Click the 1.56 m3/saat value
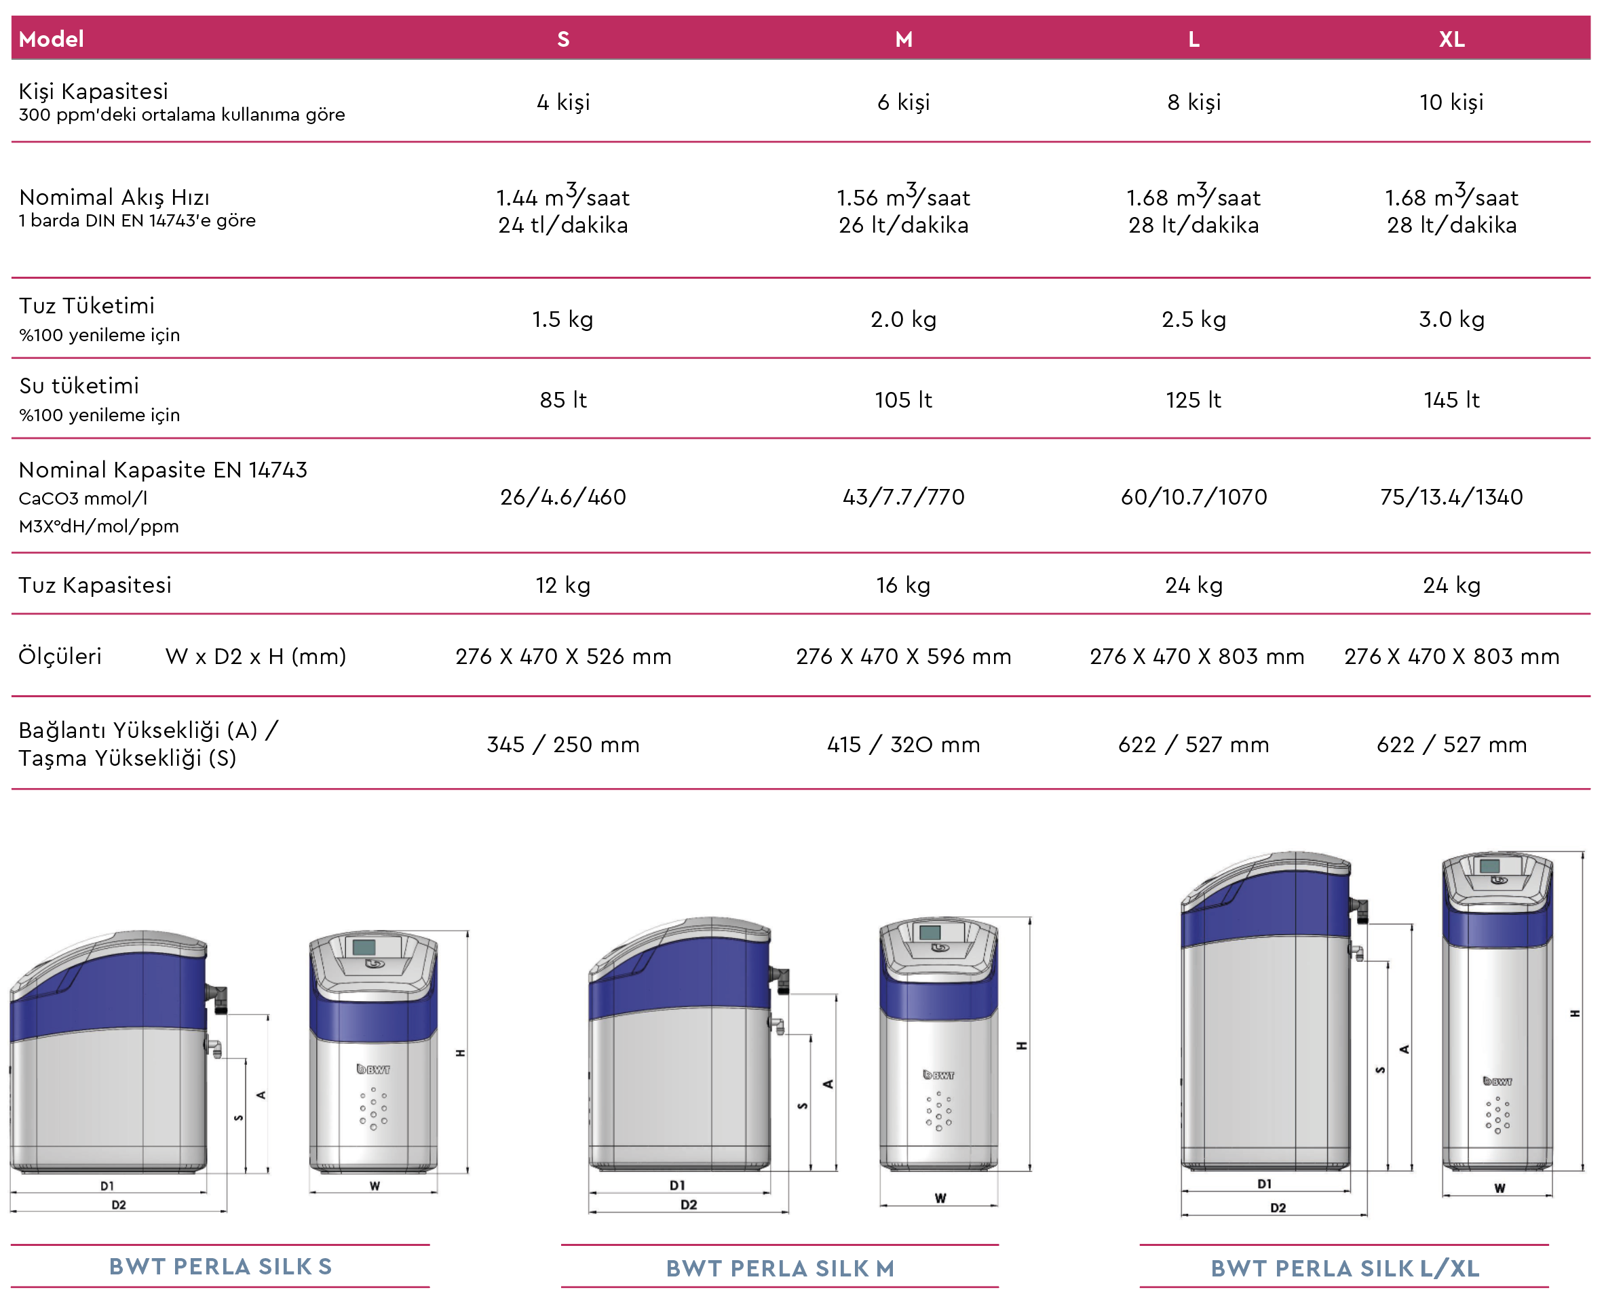The width and height of the screenshot is (1604, 1309). (903, 196)
